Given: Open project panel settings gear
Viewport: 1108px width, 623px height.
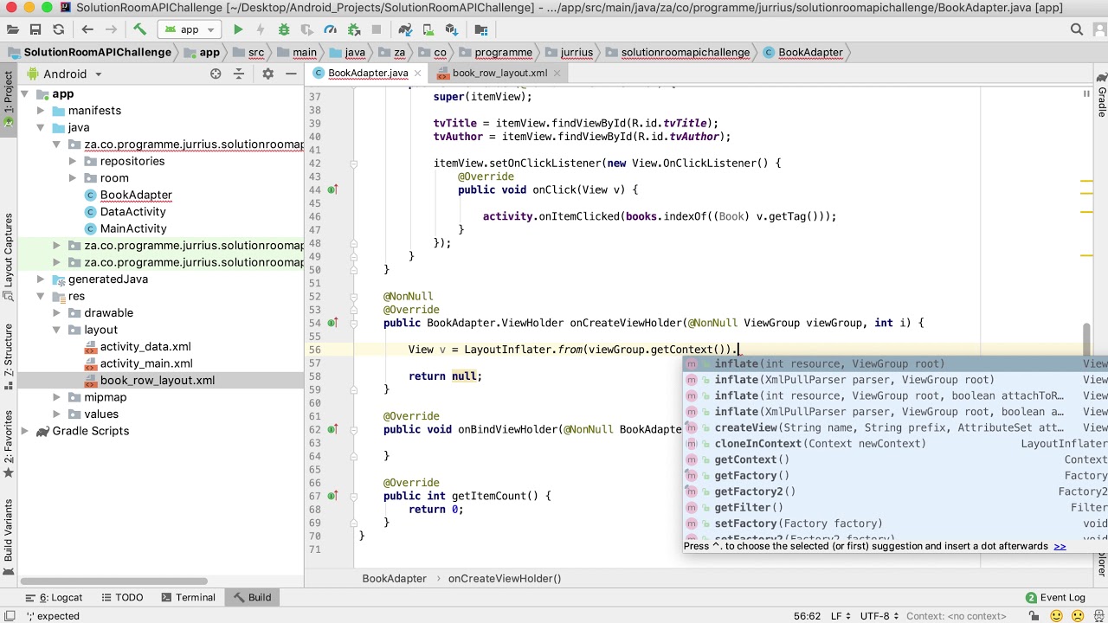Looking at the screenshot, I should tap(267, 74).
